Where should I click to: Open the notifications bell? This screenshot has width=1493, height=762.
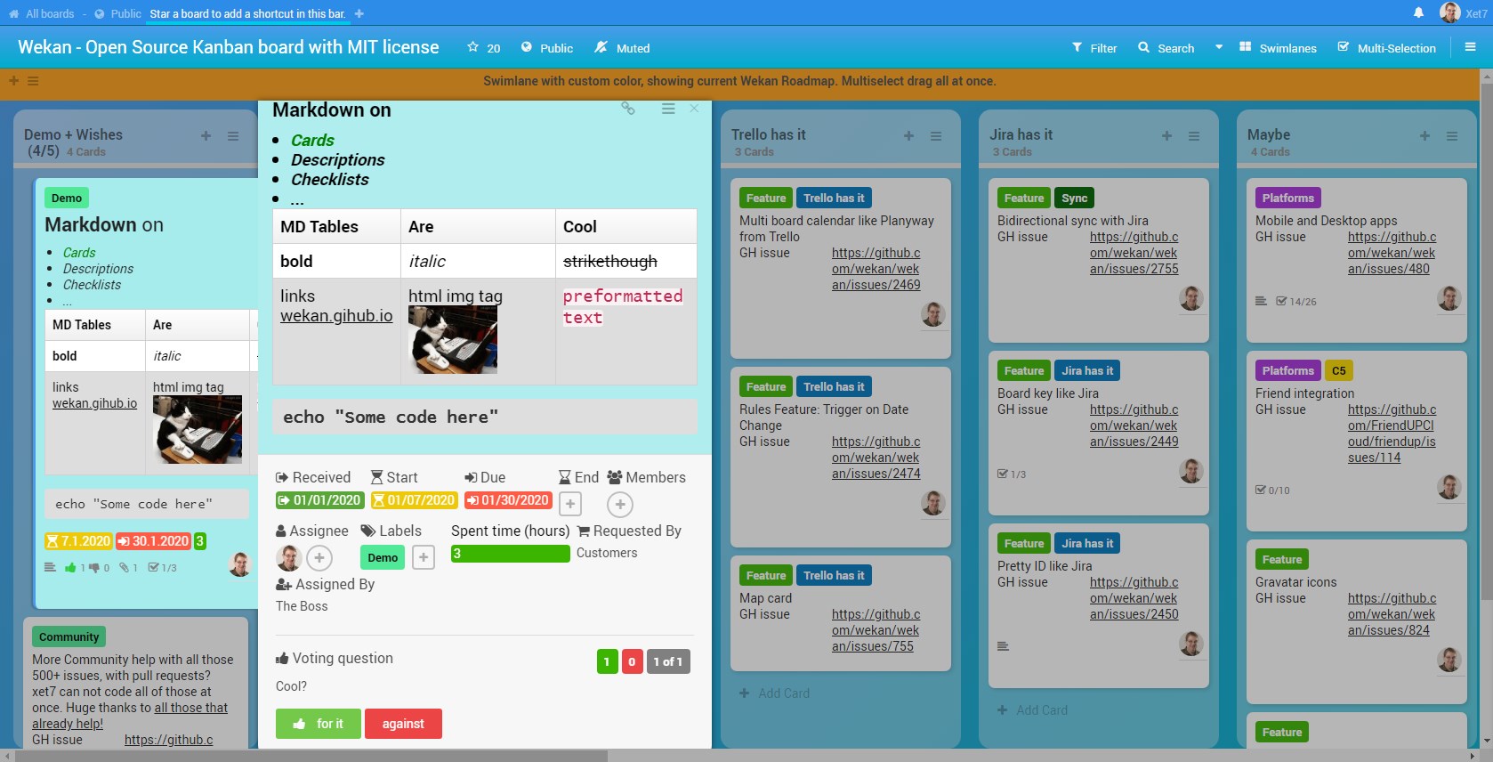(x=1419, y=12)
